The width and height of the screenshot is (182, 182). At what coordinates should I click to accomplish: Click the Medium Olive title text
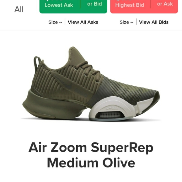pos(91,163)
